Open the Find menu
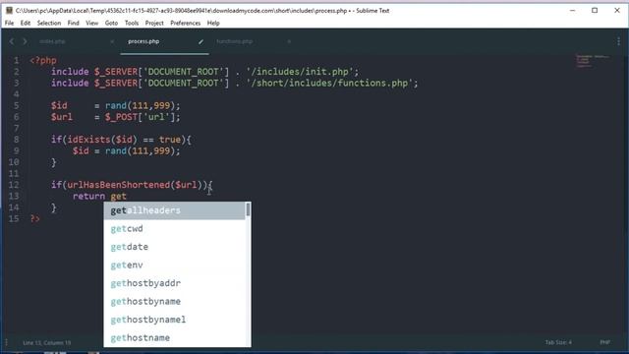629x354 pixels. tap(73, 23)
